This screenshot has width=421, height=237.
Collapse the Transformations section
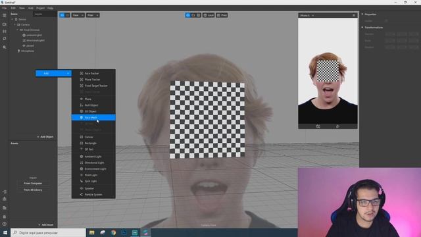(362, 28)
